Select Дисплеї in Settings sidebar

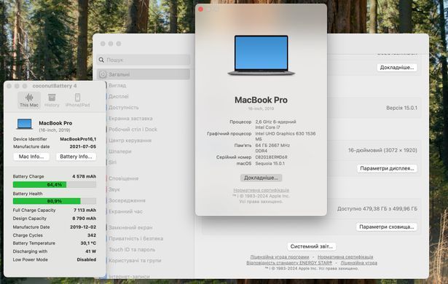[118, 97]
